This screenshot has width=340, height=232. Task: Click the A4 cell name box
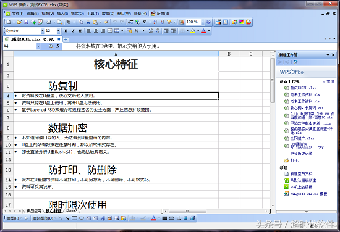(20, 46)
